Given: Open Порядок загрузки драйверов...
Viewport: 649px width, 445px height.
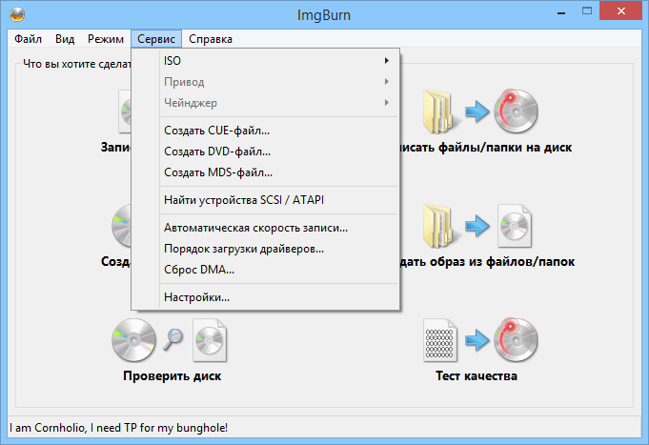Looking at the screenshot, I should (265, 249).
